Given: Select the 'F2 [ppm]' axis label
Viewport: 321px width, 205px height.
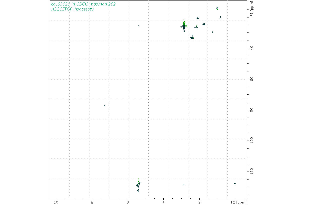Looking at the screenshot, I should (239, 202).
